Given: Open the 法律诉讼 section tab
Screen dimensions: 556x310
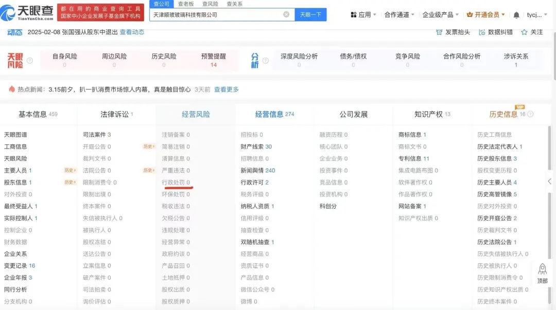Looking at the screenshot, I should click(x=117, y=114).
